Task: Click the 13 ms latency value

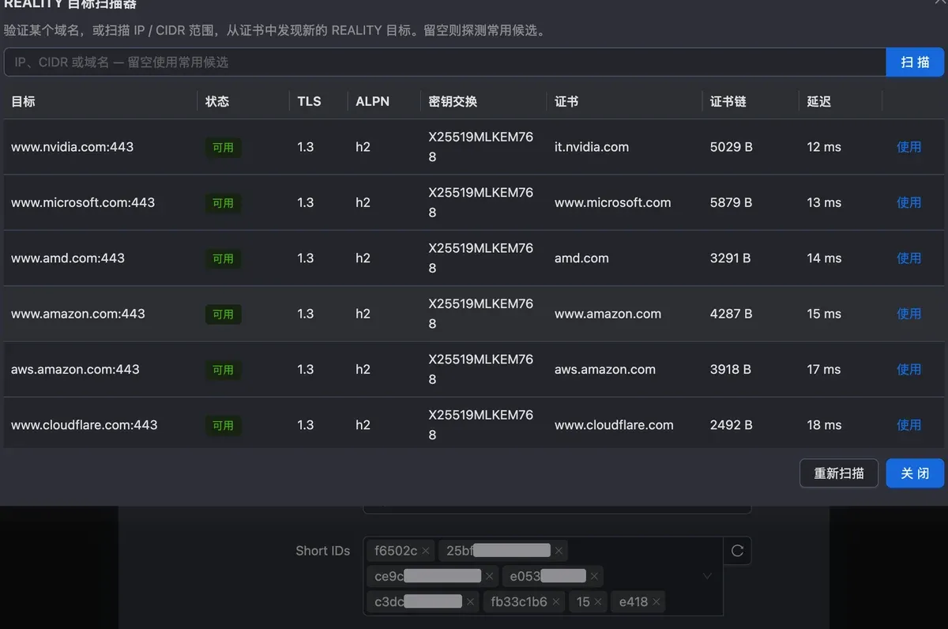Action: click(x=824, y=202)
